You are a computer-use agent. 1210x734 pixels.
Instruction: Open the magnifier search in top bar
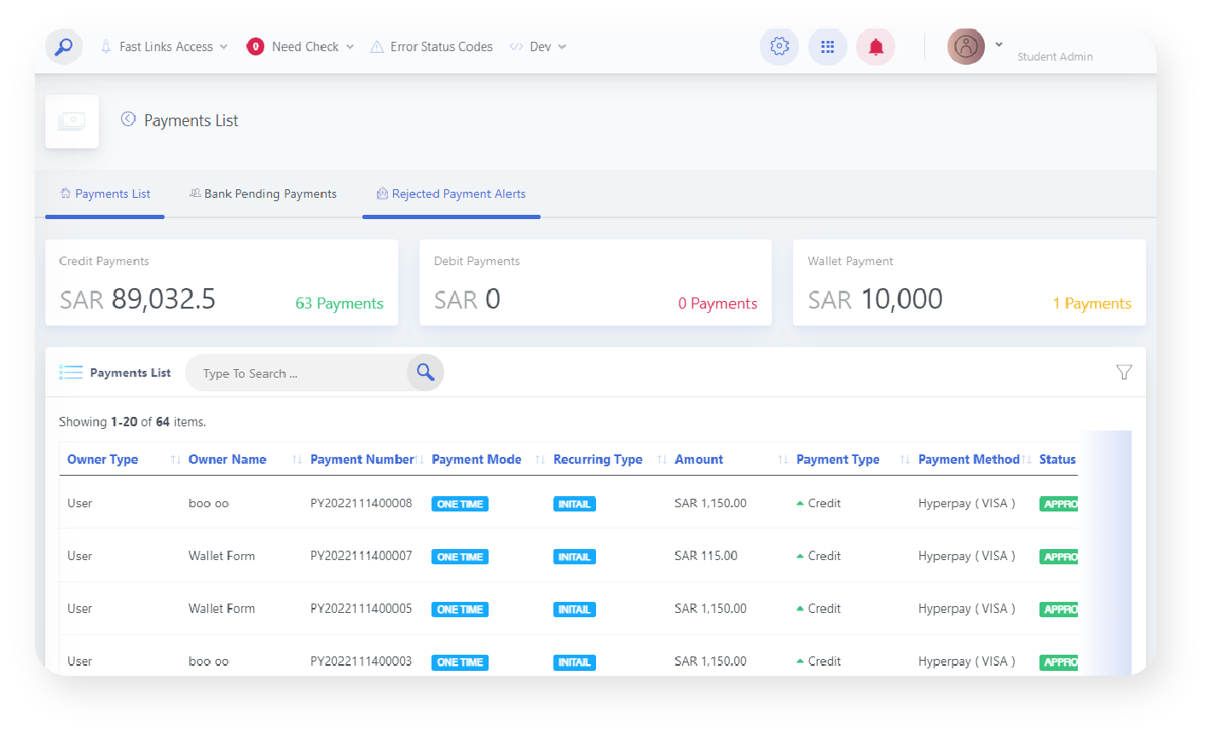pos(64,47)
